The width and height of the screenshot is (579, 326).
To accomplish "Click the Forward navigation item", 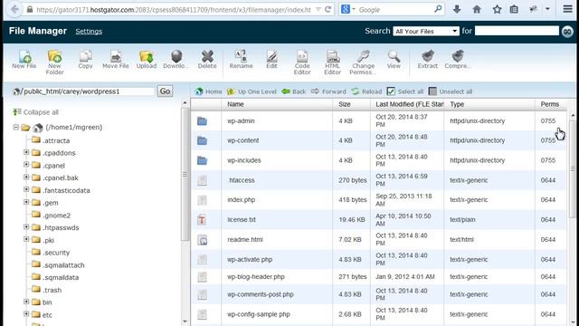I will pyautogui.click(x=328, y=91).
